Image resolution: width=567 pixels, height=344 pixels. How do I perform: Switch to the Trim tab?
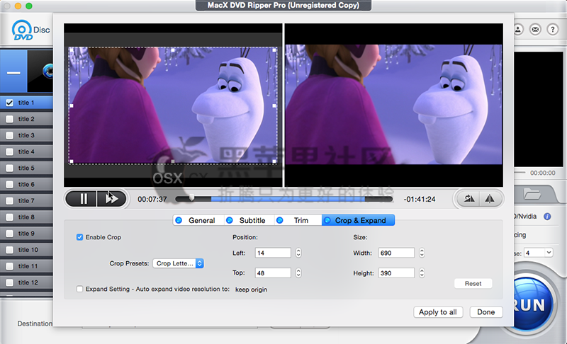(298, 220)
